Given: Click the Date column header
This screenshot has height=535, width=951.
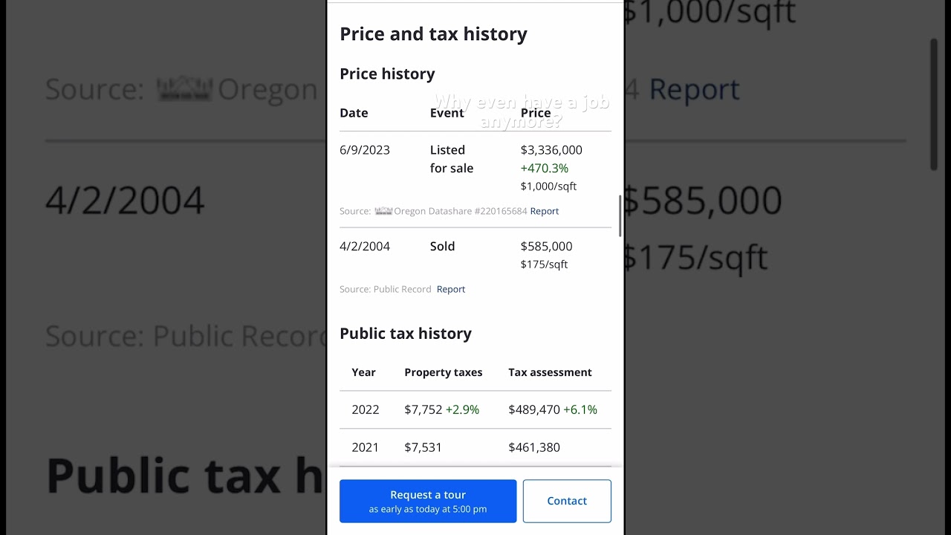Looking at the screenshot, I should click(x=354, y=113).
